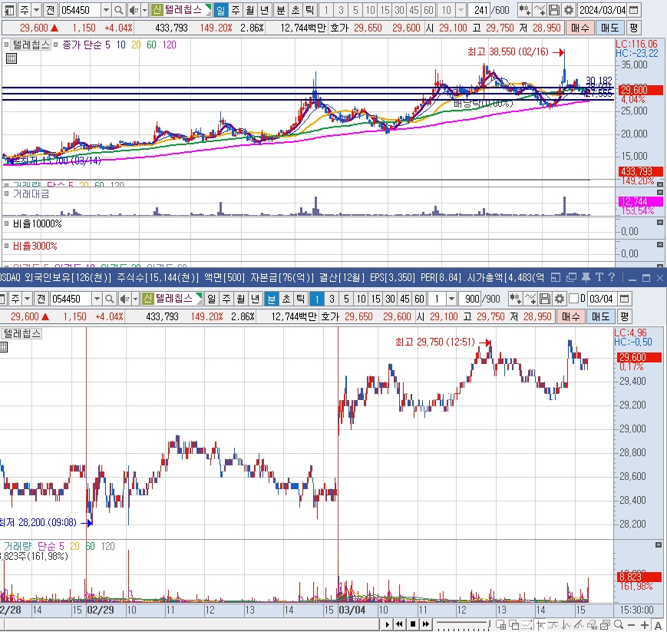The height and width of the screenshot is (632, 667).
Task: Click the 매수 buy button in the bottom chart
Action: coord(570,316)
